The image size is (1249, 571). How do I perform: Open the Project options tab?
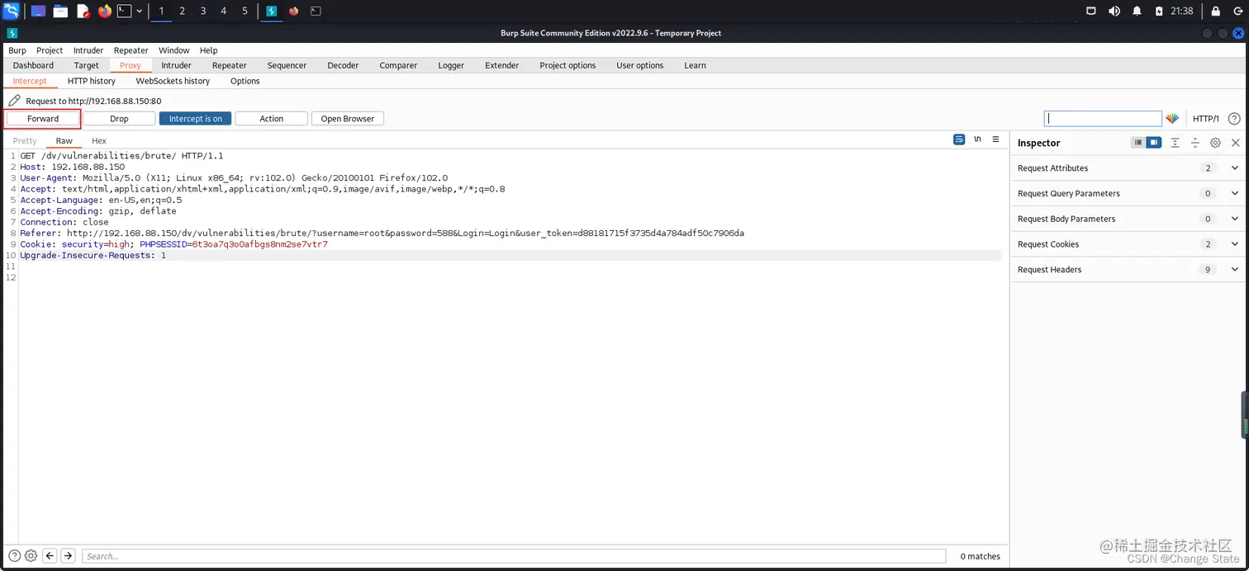(x=568, y=65)
